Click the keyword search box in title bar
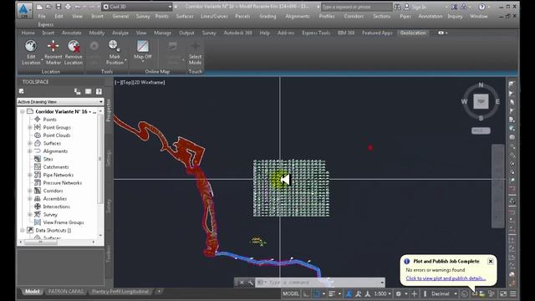 [x=356, y=7]
